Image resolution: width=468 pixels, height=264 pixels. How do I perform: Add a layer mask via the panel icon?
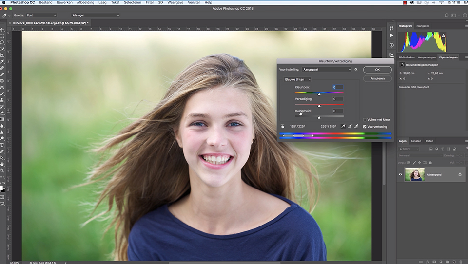click(434, 262)
